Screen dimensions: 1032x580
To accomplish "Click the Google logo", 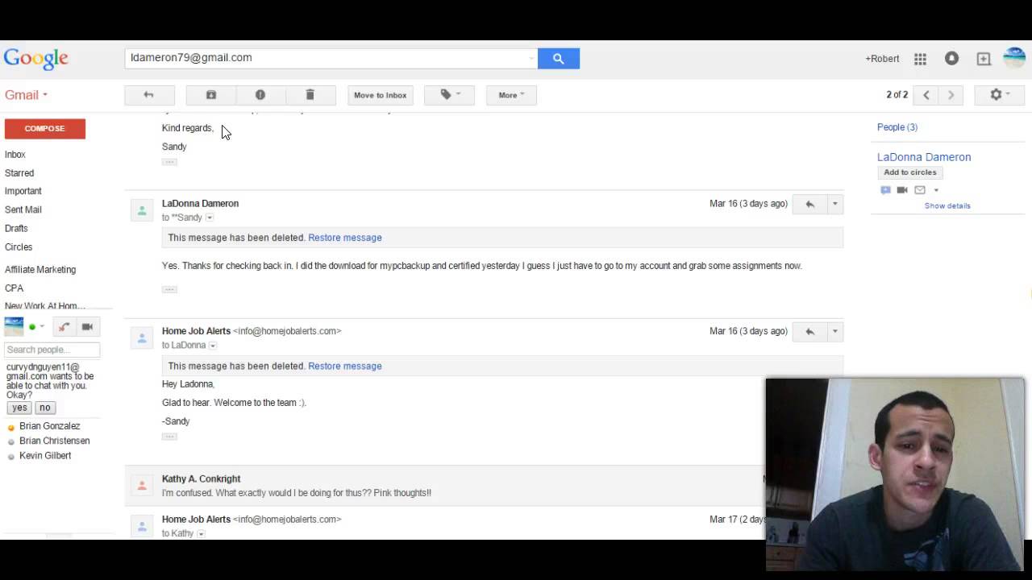I will pyautogui.click(x=36, y=59).
